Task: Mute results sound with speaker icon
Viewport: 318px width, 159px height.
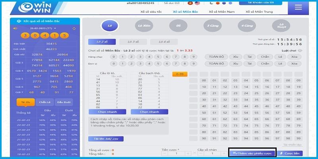Action: pos(15,28)
